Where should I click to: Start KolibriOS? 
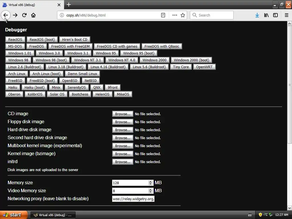coord(35,94)
